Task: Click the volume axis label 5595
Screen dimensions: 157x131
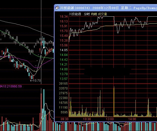Action: point(64,112)
